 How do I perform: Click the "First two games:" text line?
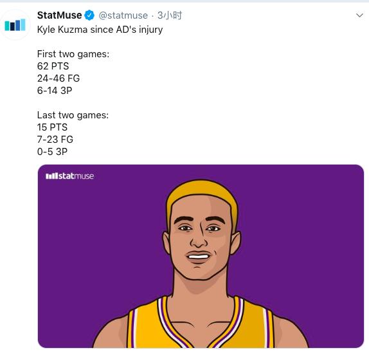tap(73, 54)
